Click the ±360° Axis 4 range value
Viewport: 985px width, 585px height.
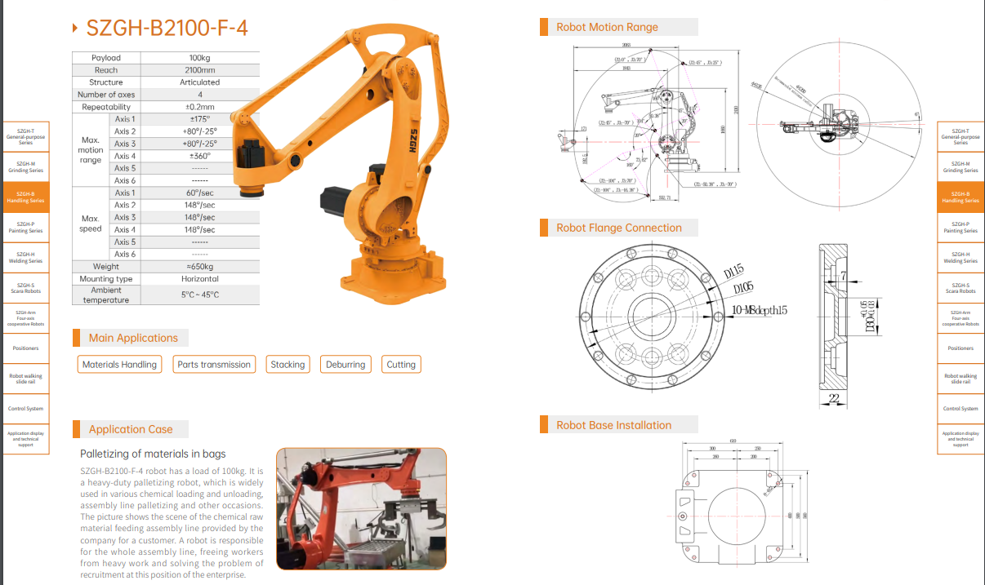200,156
